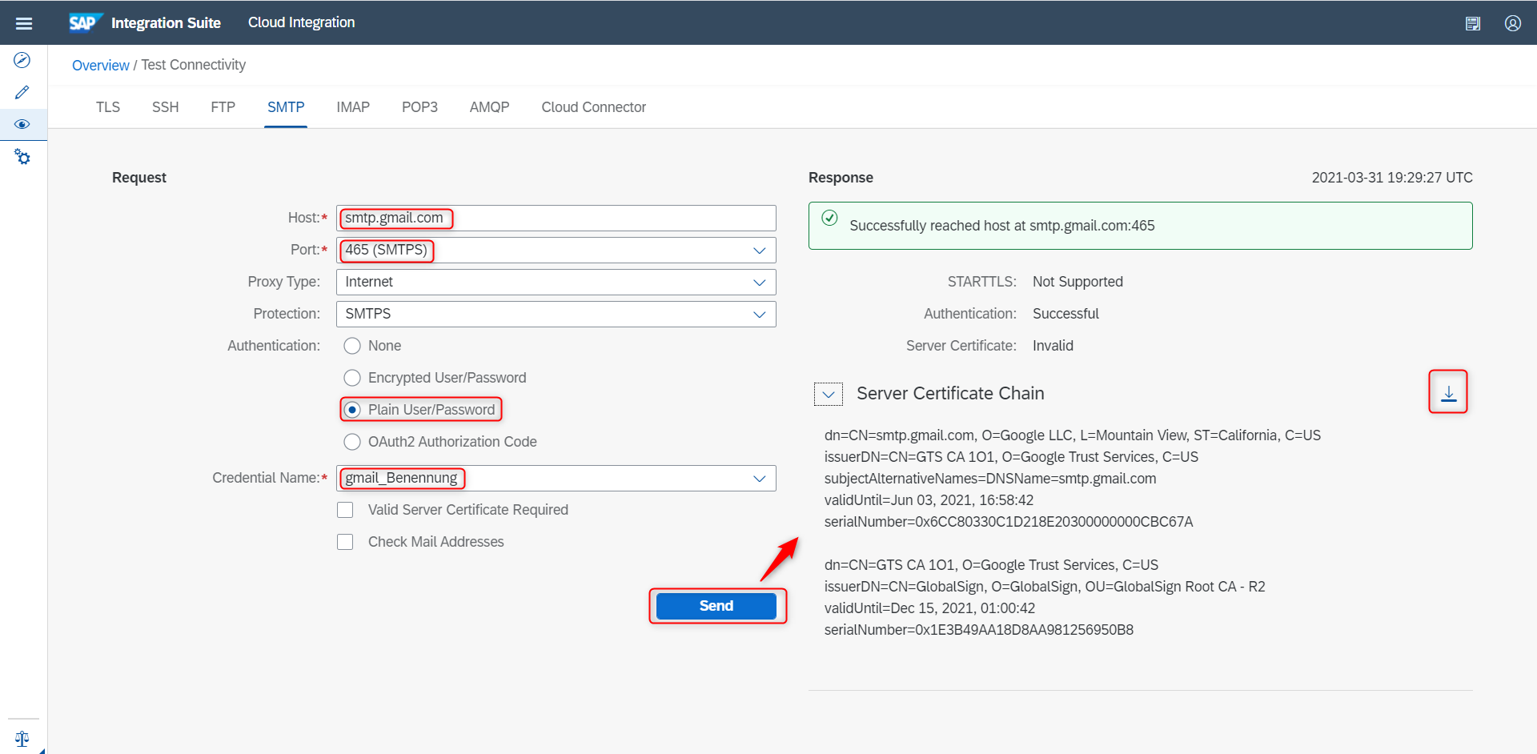Open Settings gears icon in sidebar
The width and height of the screenshot is (1537, 754).
(22, 156)
